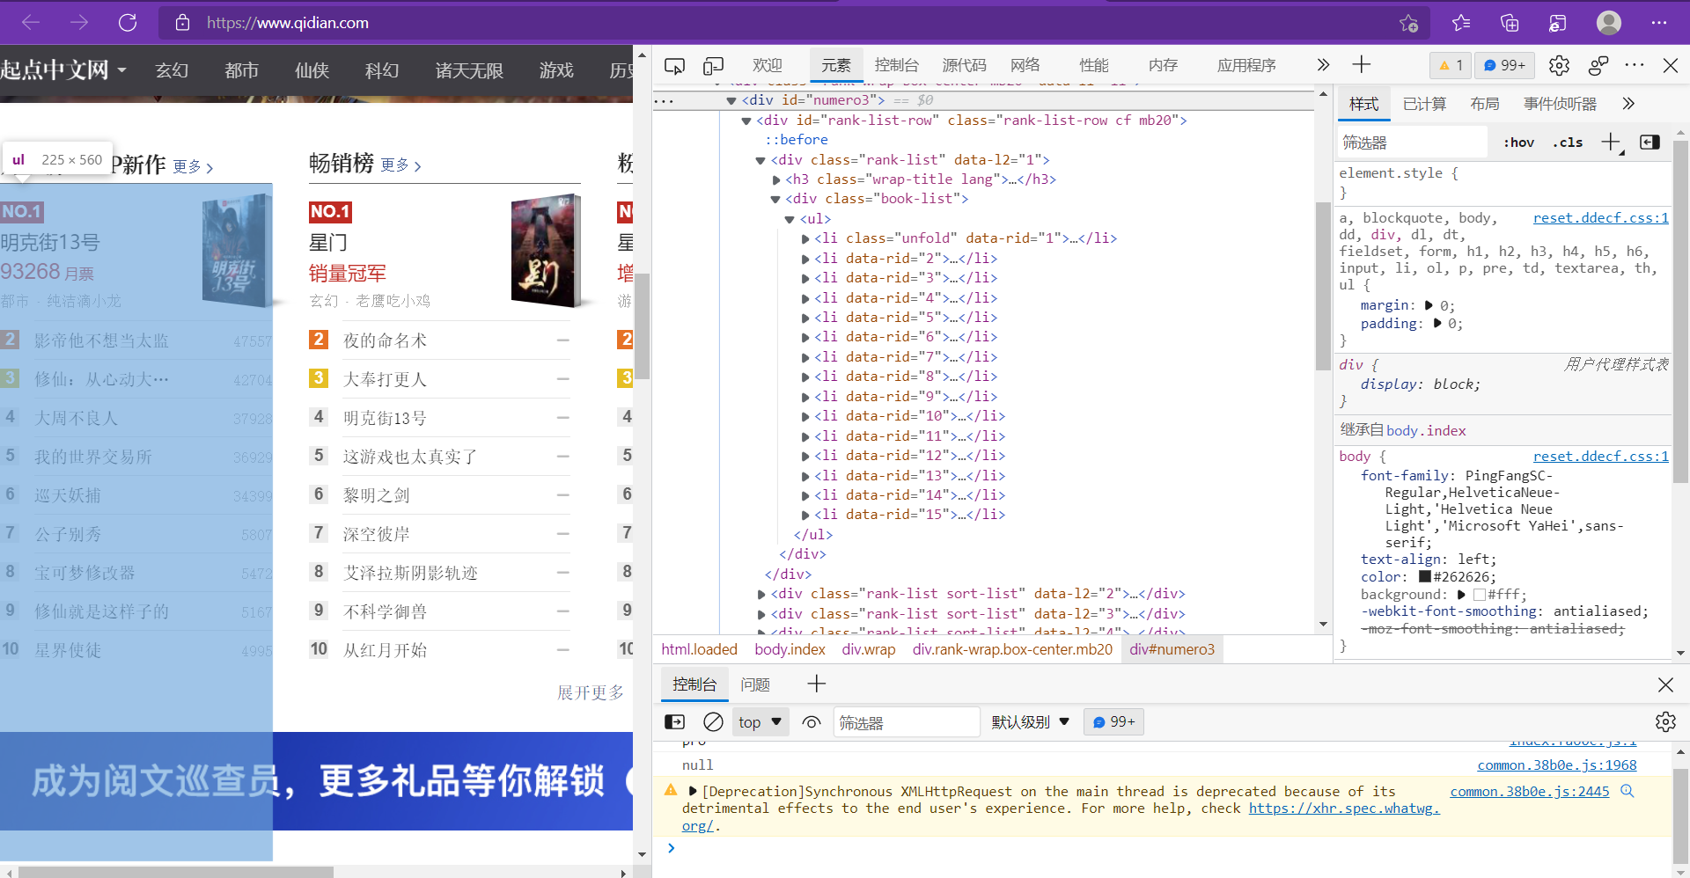Add a new DevTools tool with plus
Image resolution: width=1690 pixels, height=878 pixels.
tap(1362, 64)
